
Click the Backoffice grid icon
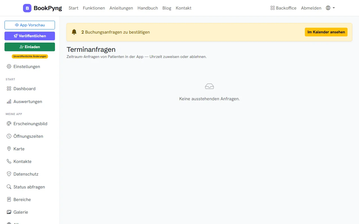(x=273, y=8)
